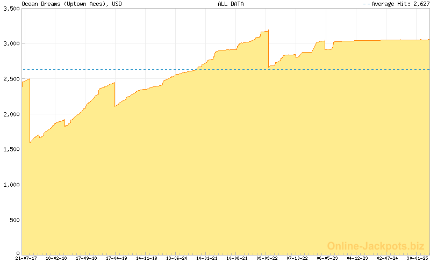
Task: Select the 06-05-23 date label
Action: click(327, 258)
